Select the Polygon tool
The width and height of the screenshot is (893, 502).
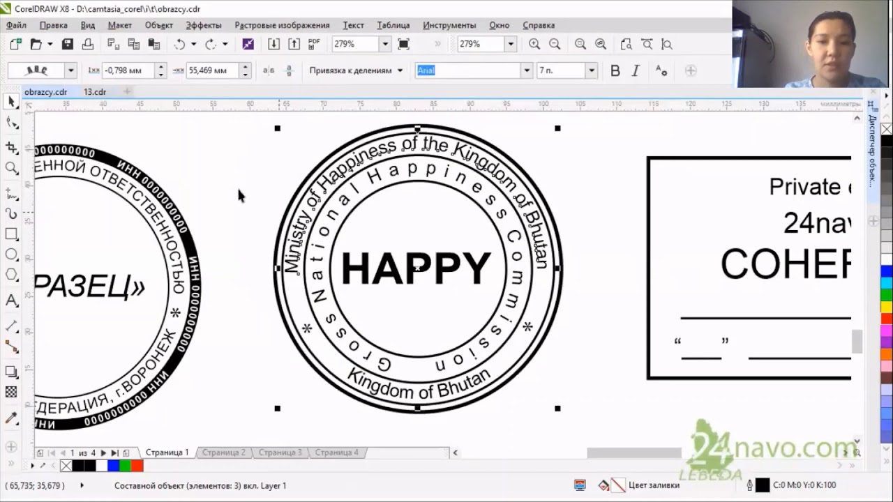[x=11, y=275]
